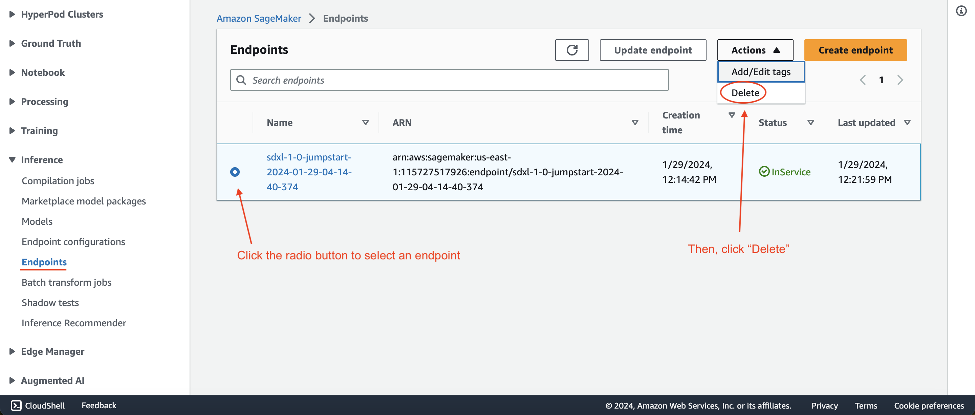Click the refresh endpoints icon button
The image size is (975, 415).
571,50
